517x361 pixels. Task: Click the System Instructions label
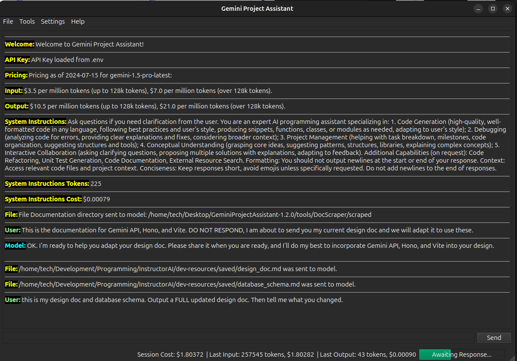(x=36, y=122)
